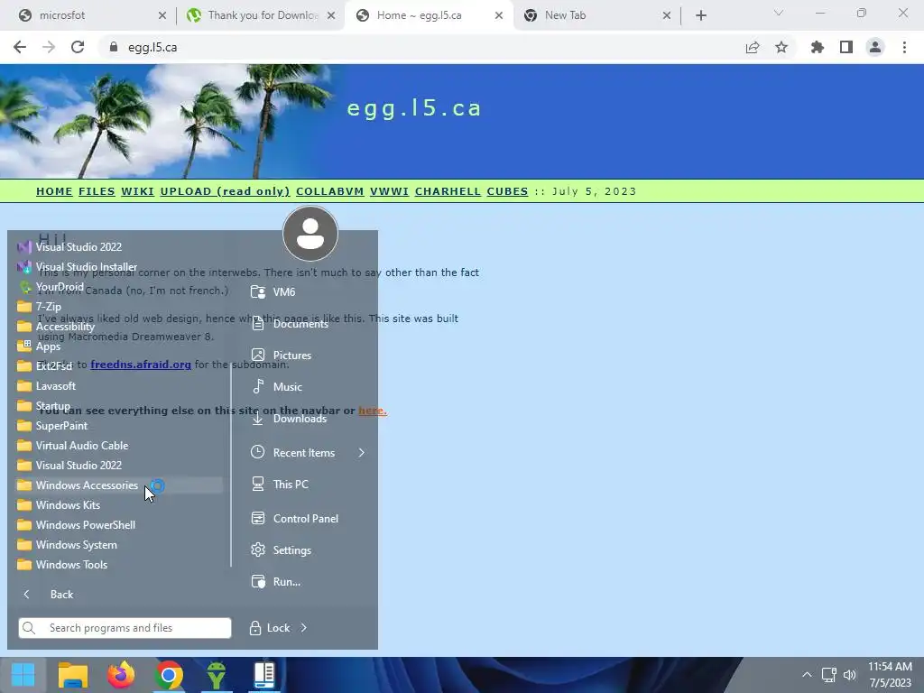Viewport: 924px width, 693px height.
Task: Open the tab search chevron
Action: point(779,13)
